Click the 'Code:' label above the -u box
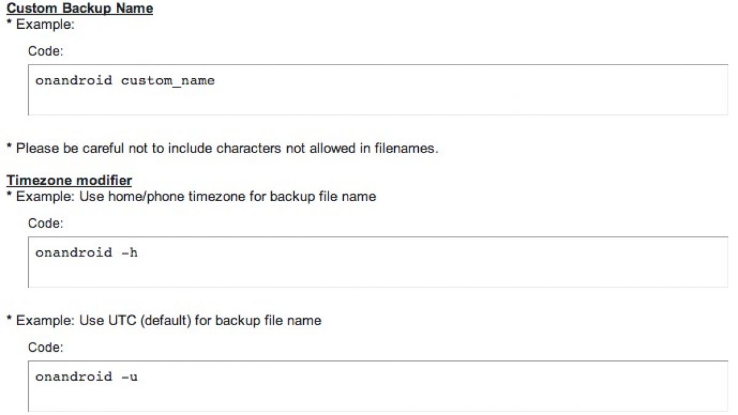Screen dimensions: 738x415 46,347
